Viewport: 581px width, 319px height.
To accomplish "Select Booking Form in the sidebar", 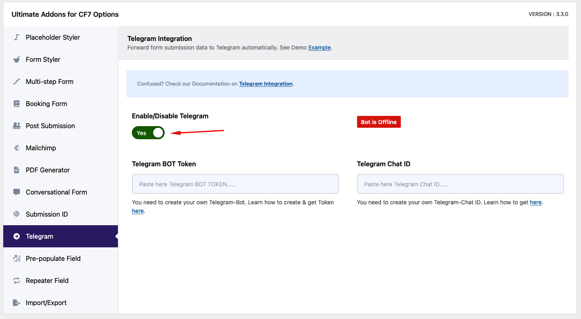I will (61, 104).
